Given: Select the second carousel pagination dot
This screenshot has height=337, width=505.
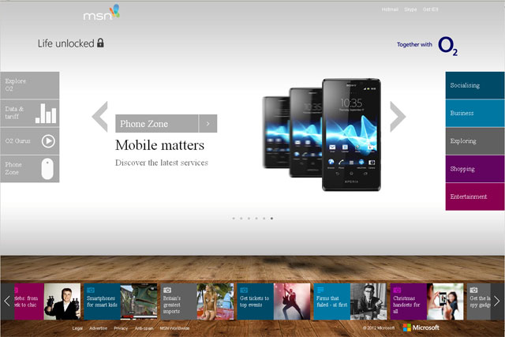Looking at the screenshot, I should pyautogui.click(x=241, y=219).
